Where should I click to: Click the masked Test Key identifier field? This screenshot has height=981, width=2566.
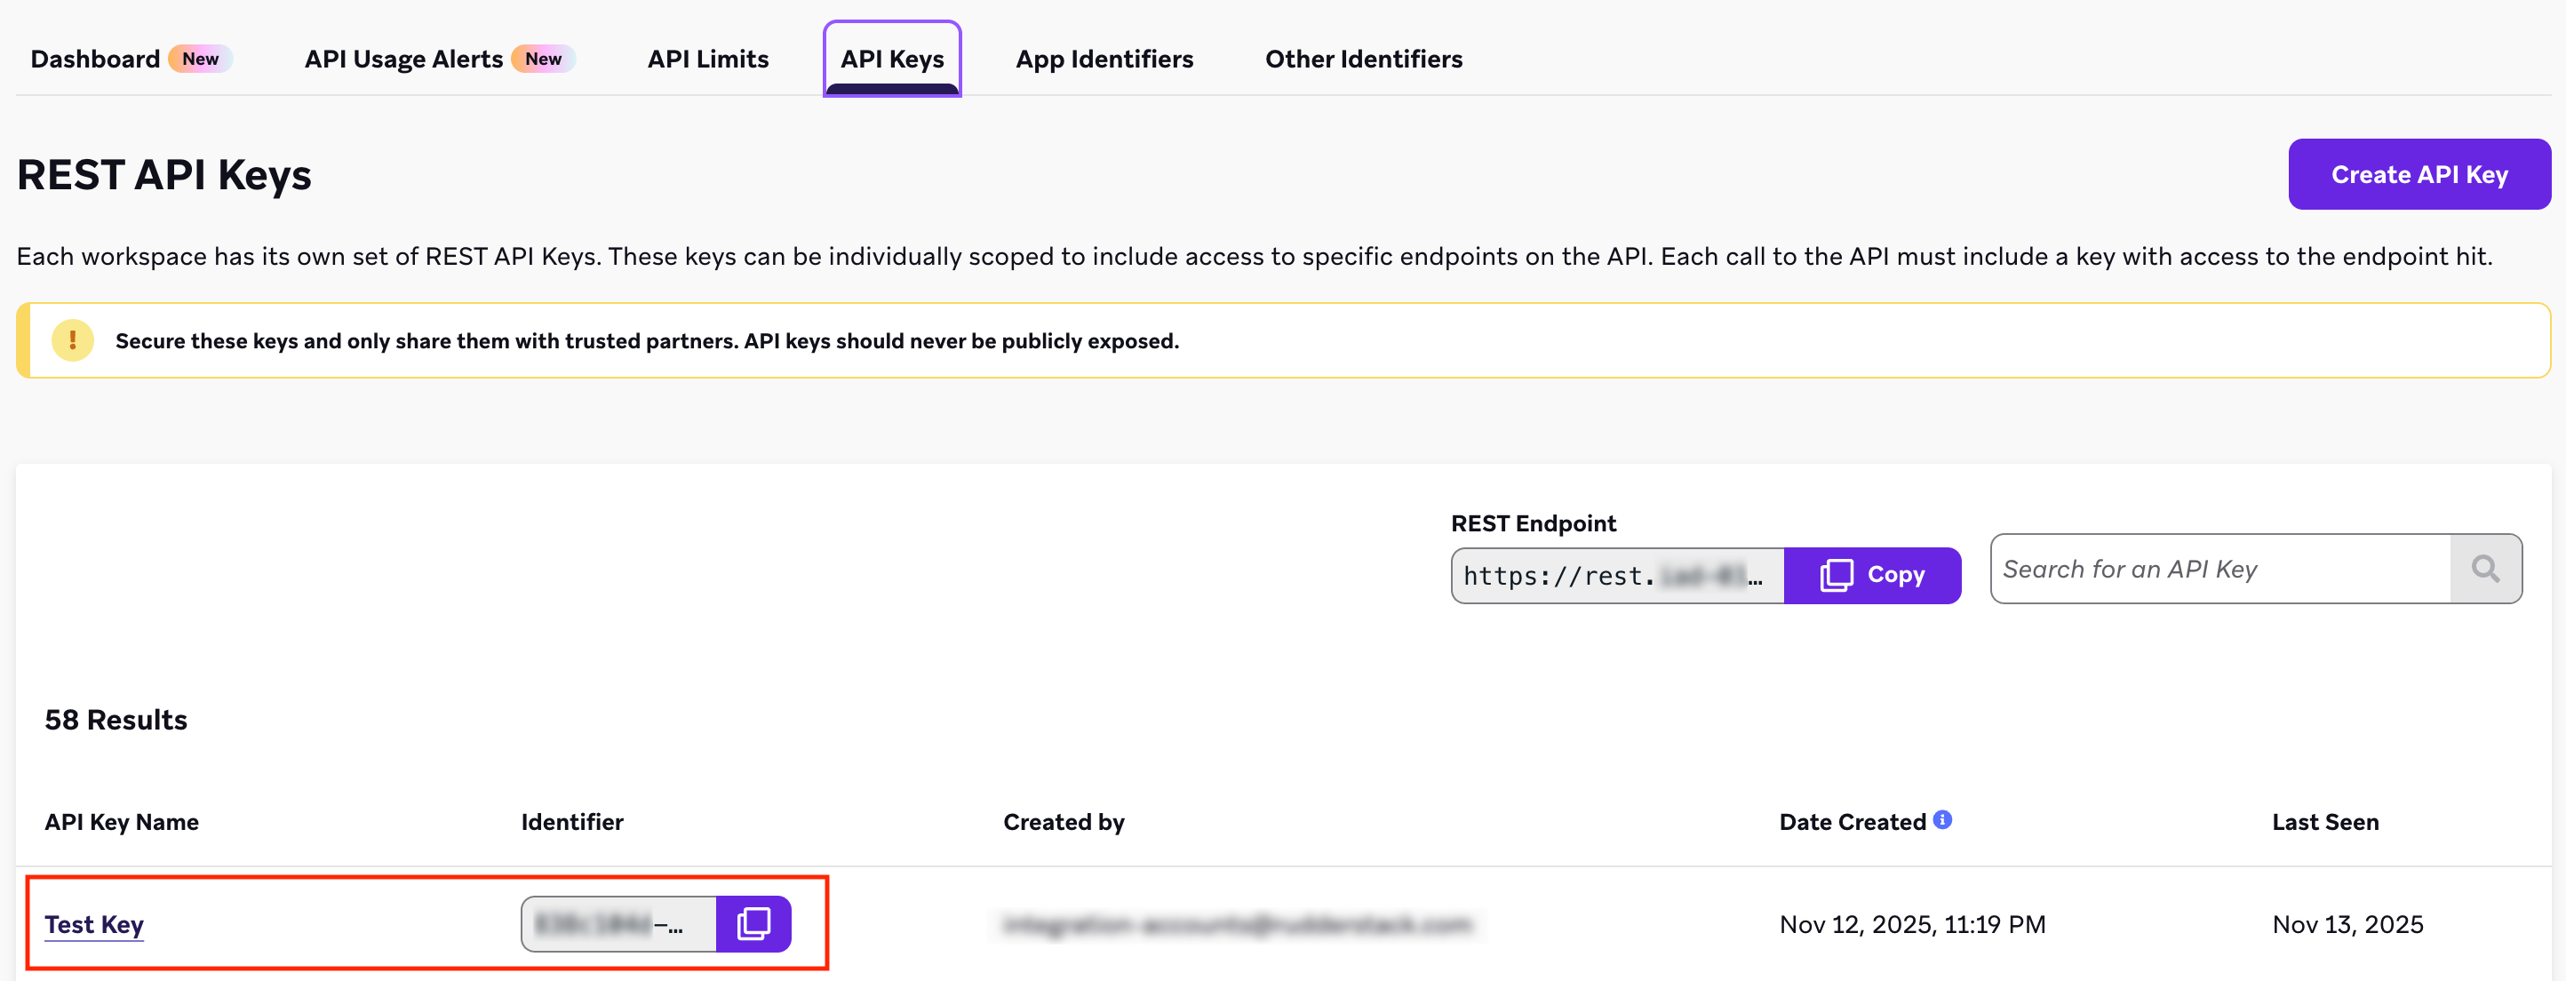[618, 924]
